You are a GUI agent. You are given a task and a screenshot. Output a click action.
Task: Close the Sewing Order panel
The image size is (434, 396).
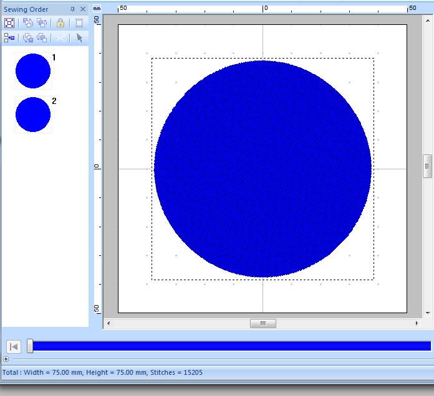(x=83, y=9)
